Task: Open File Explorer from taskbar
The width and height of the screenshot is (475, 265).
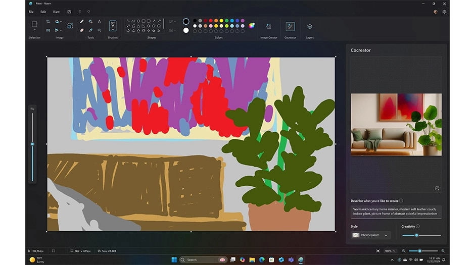Action: pyautogui.click(x=252, y=259)
